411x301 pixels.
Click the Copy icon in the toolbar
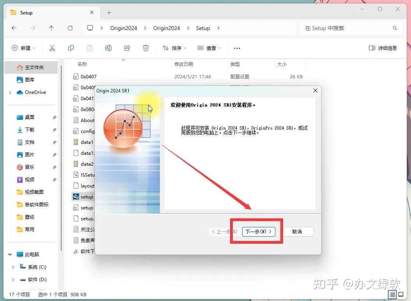[71, 48]
